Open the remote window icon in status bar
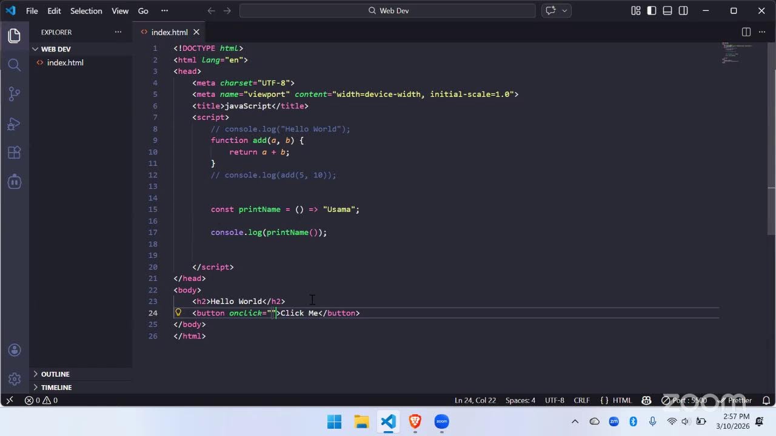776x436 pixels. 9,400
